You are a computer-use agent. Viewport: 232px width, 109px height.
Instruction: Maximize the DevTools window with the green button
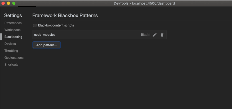coord(14,3)
